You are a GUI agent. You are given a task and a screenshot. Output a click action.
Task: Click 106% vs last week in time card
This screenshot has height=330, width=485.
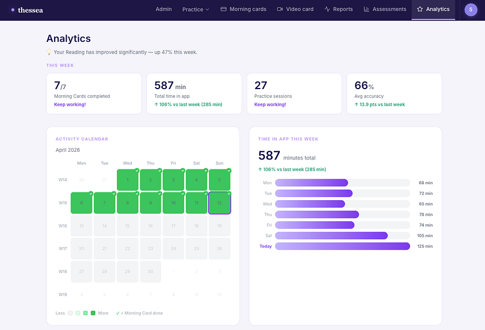coord(188,105)
